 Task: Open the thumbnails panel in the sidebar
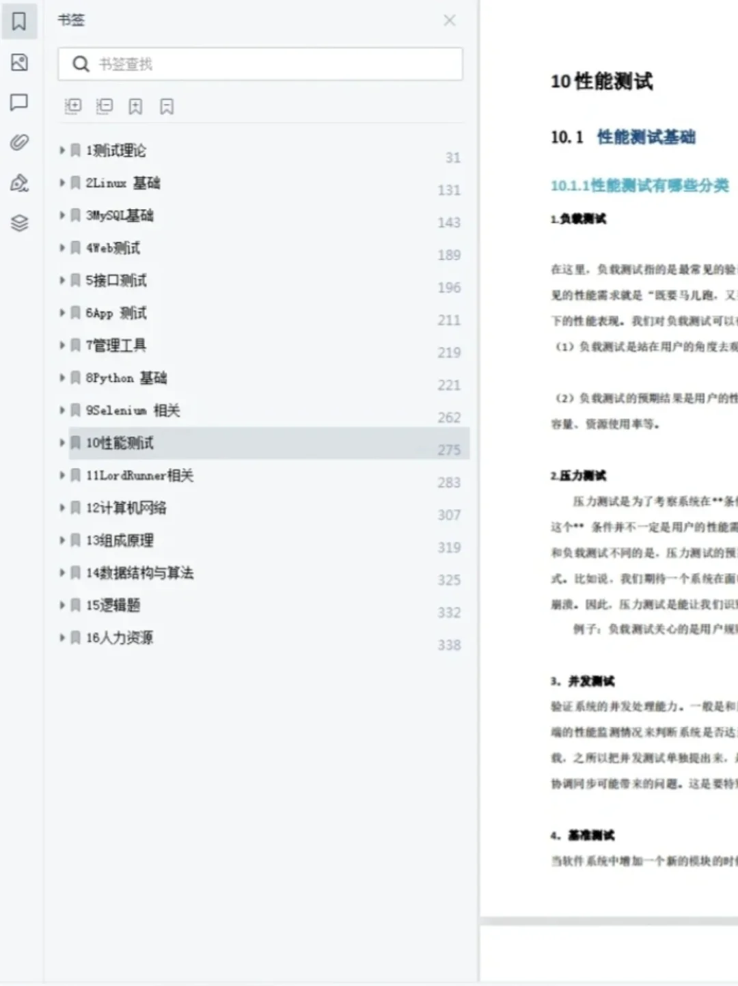click(19, 63)
